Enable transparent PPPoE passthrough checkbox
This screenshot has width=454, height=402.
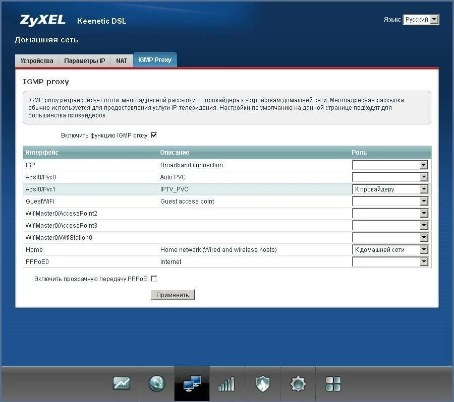(x=154, y=279)
